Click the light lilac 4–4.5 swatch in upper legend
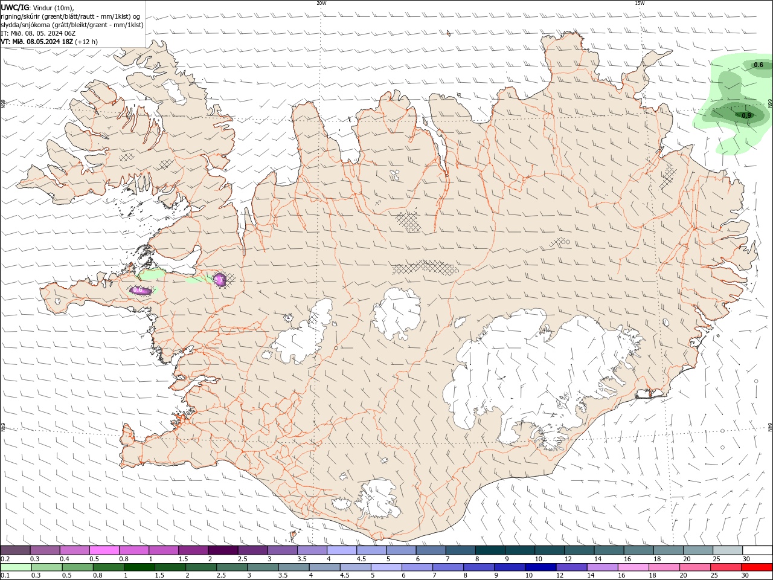 click(341, 550)
